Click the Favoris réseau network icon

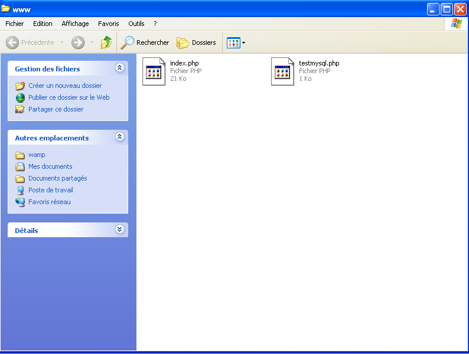point(20,202)
